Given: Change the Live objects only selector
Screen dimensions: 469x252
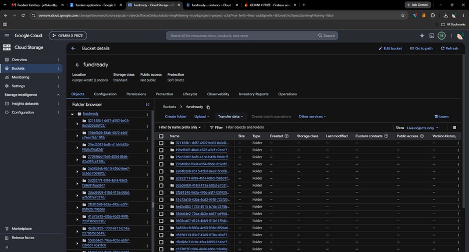Looking at the screenshot, I should (422, 128).
